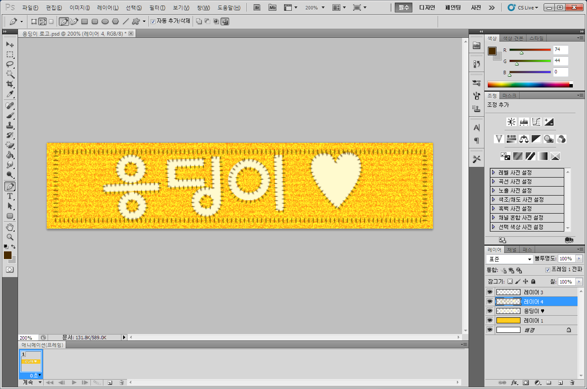Choose the Freeform Pen option in options bar
587x389 pixels.
pyautogui.click(x=74, y=21)
